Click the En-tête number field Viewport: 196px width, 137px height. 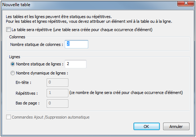click(57, 82)
